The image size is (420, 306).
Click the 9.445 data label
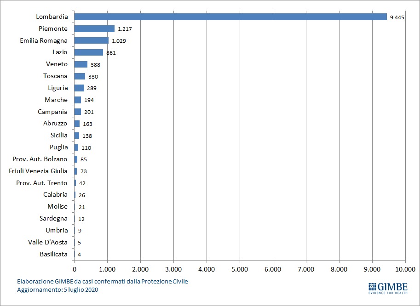pos(397,17)
